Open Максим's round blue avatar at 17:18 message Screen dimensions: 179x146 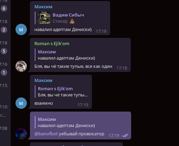21,30
